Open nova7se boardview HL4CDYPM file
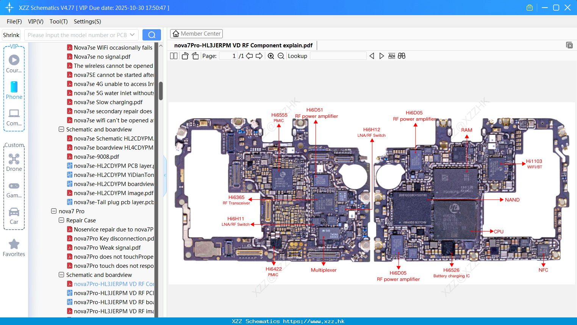 point(110,147)
